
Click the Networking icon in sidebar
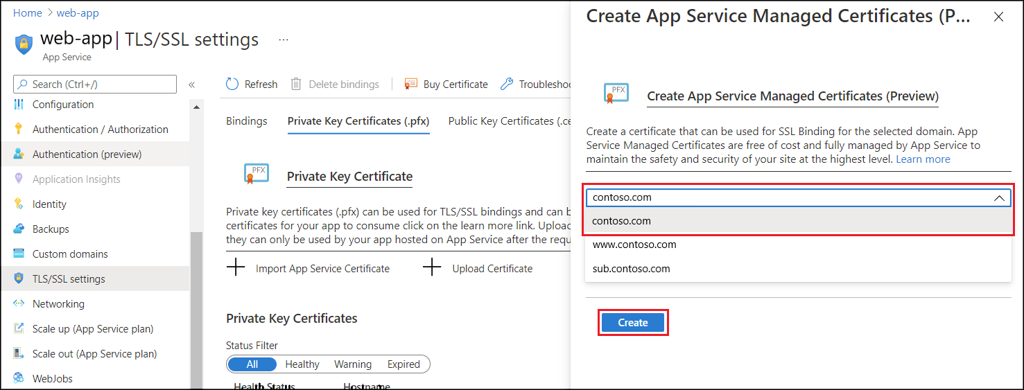19,304
